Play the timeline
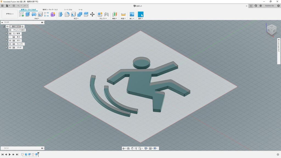The width and height of the screenshot is (281, 158). point(10,154)
